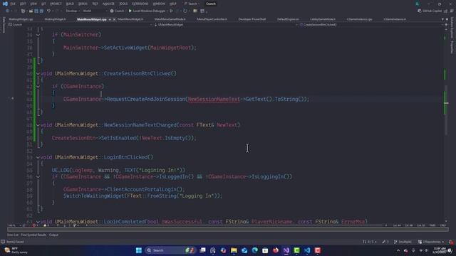Viewport: 456px width, 256px height.
Task: Switch to the MenuPlayerController.h tab
Action: tap(212, 19)
